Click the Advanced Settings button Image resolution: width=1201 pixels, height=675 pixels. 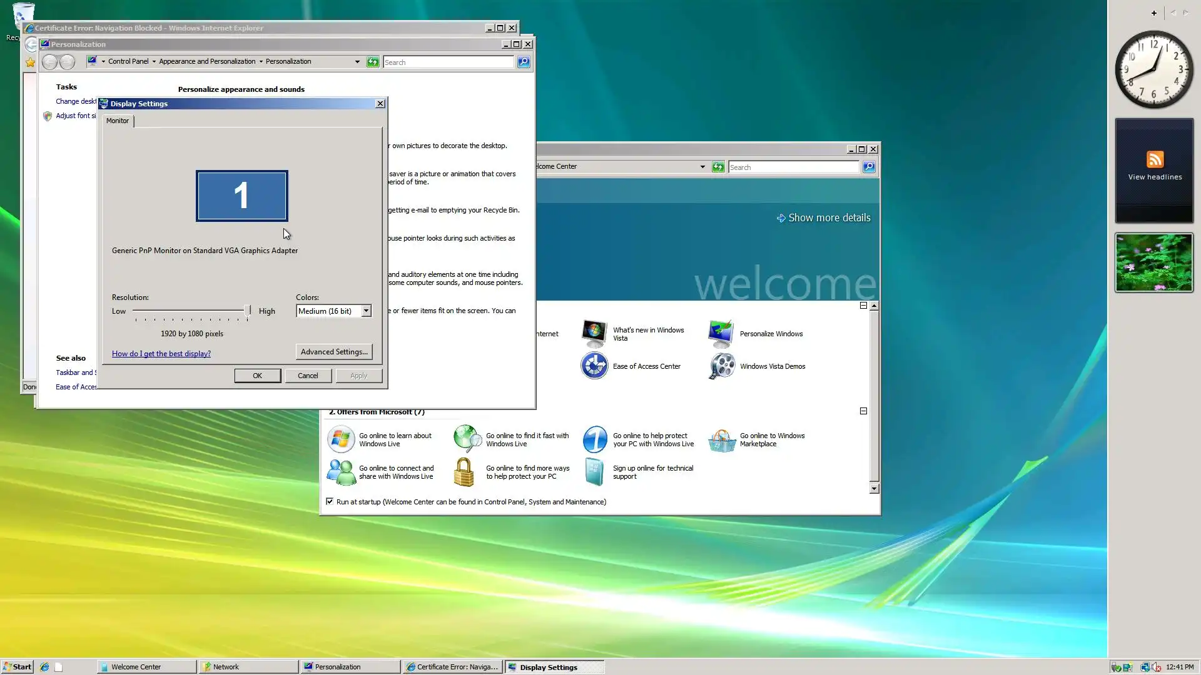(x=334, y=352)
